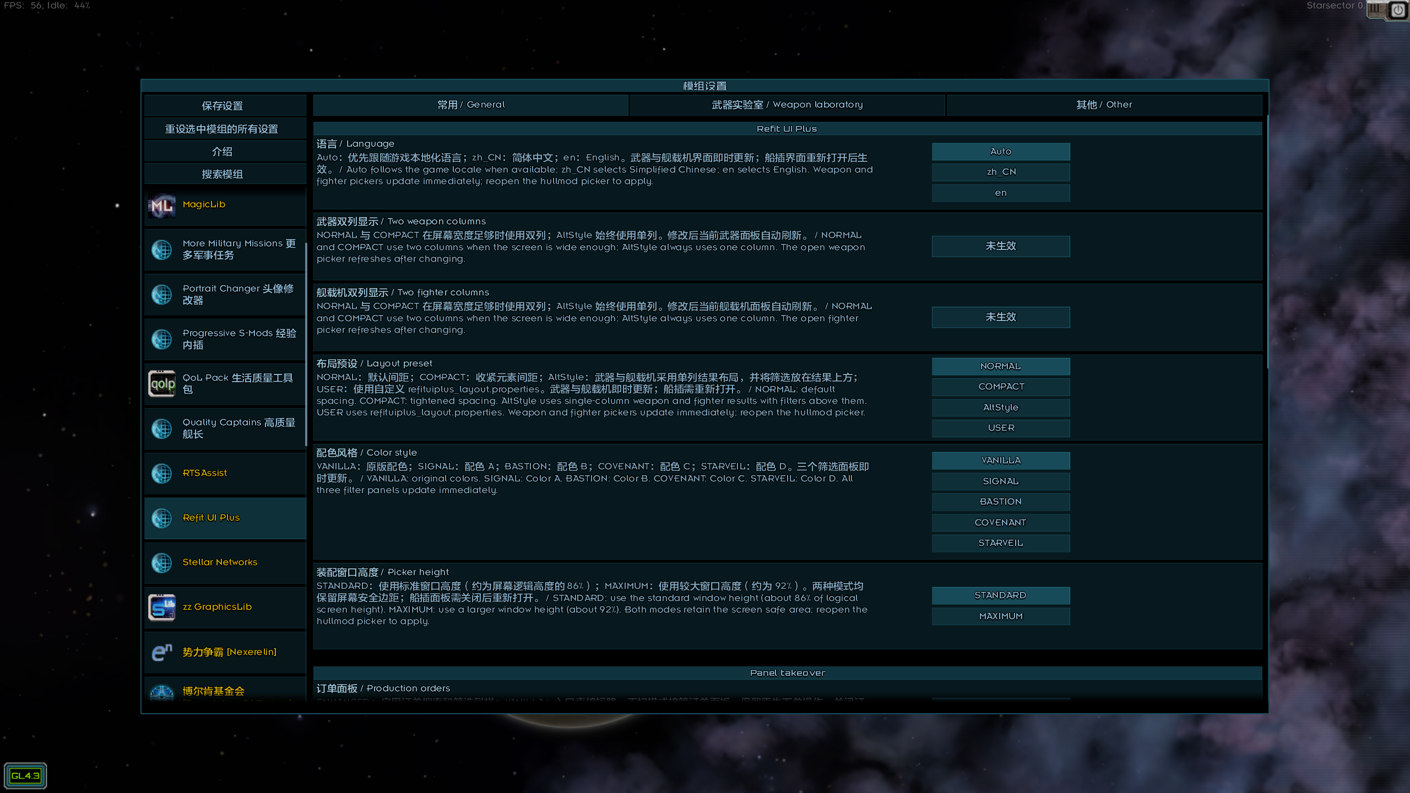Select COMPACT layout preset

1001,387
